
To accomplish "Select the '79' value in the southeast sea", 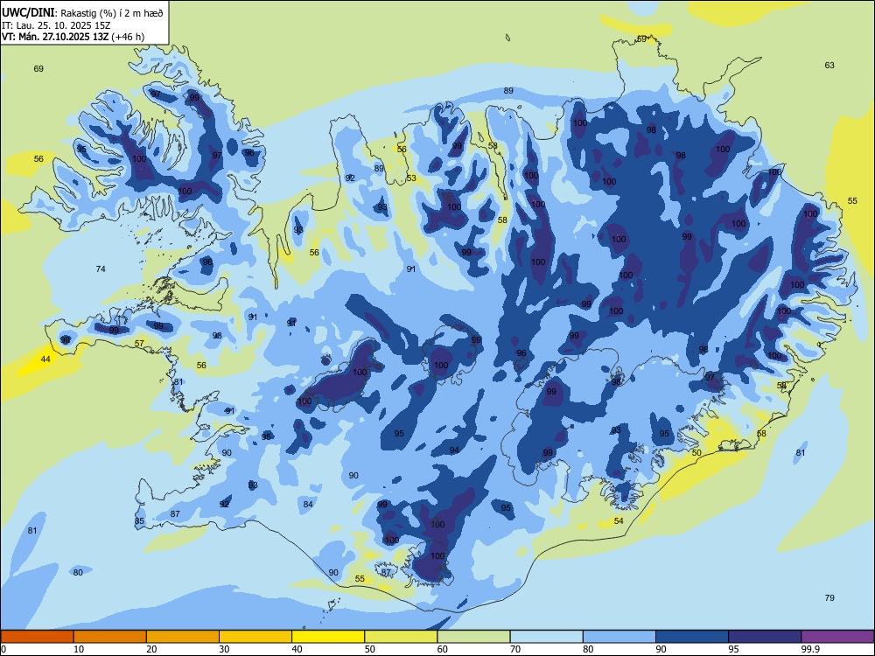I will [x=829, y=598].
